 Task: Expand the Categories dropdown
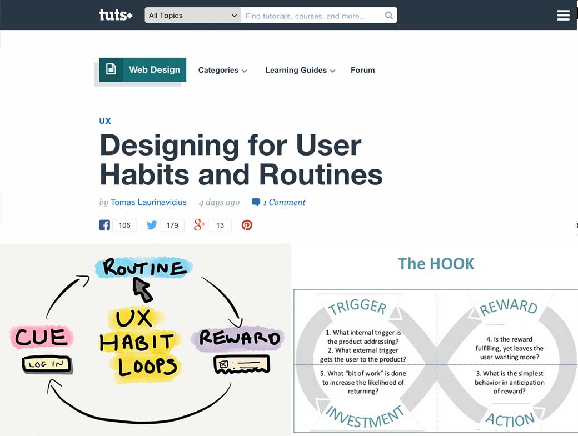[x=222, y=70]
